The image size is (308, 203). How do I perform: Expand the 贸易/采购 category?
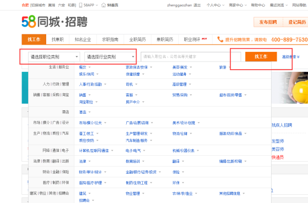pos(182,95)
